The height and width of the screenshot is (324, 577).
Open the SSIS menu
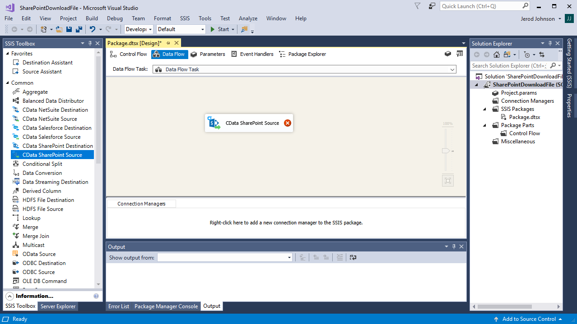[185, 18]
